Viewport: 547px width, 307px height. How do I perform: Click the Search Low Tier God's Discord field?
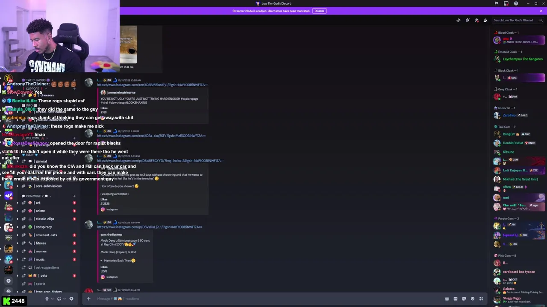tap(518, 20)
